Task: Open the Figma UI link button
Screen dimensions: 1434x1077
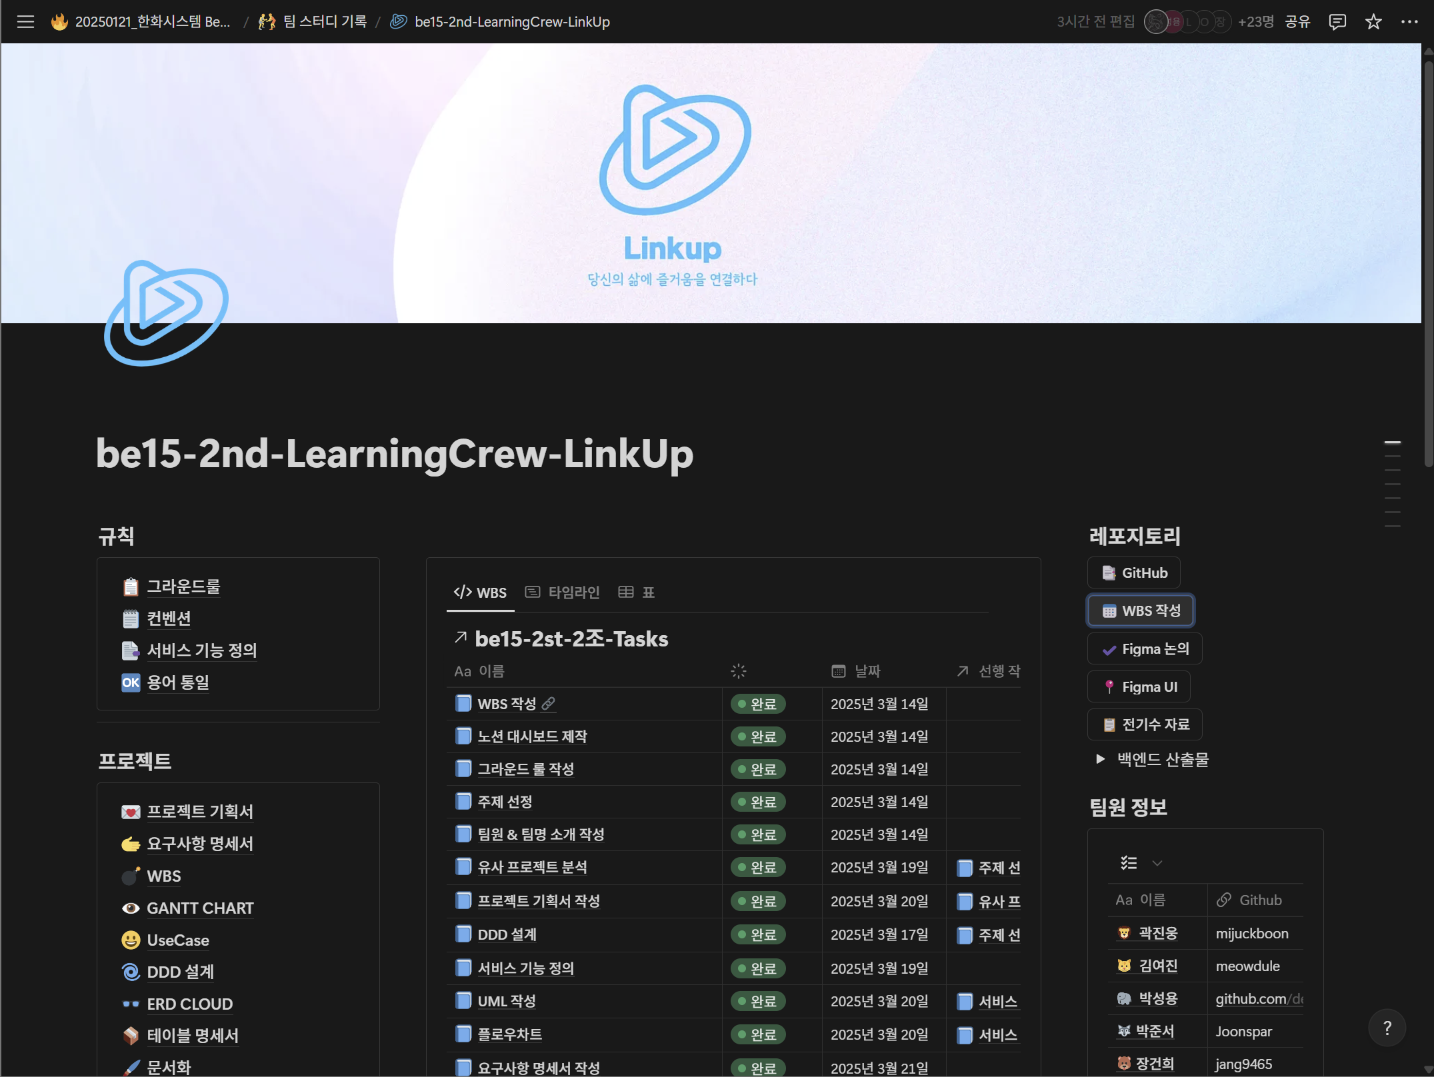Action: click(1139, 687)
